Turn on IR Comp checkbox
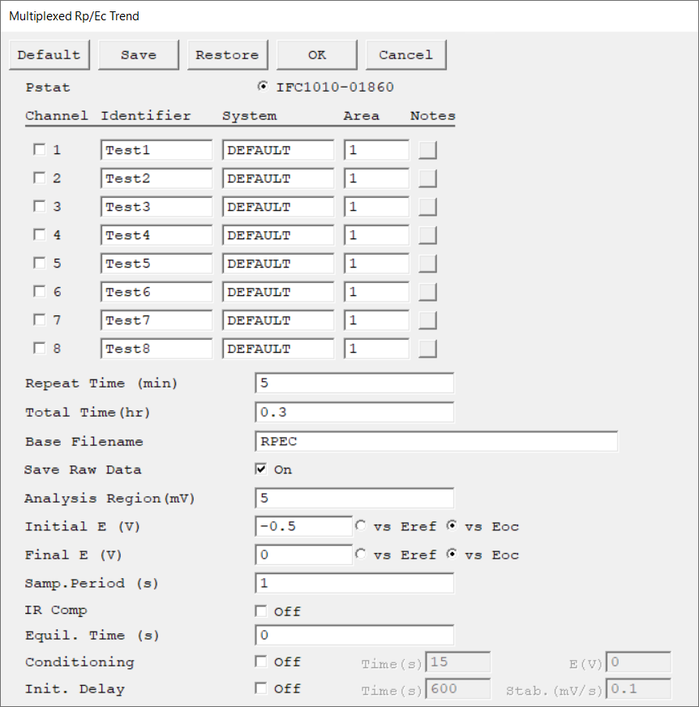 click(x=260, y=611)
